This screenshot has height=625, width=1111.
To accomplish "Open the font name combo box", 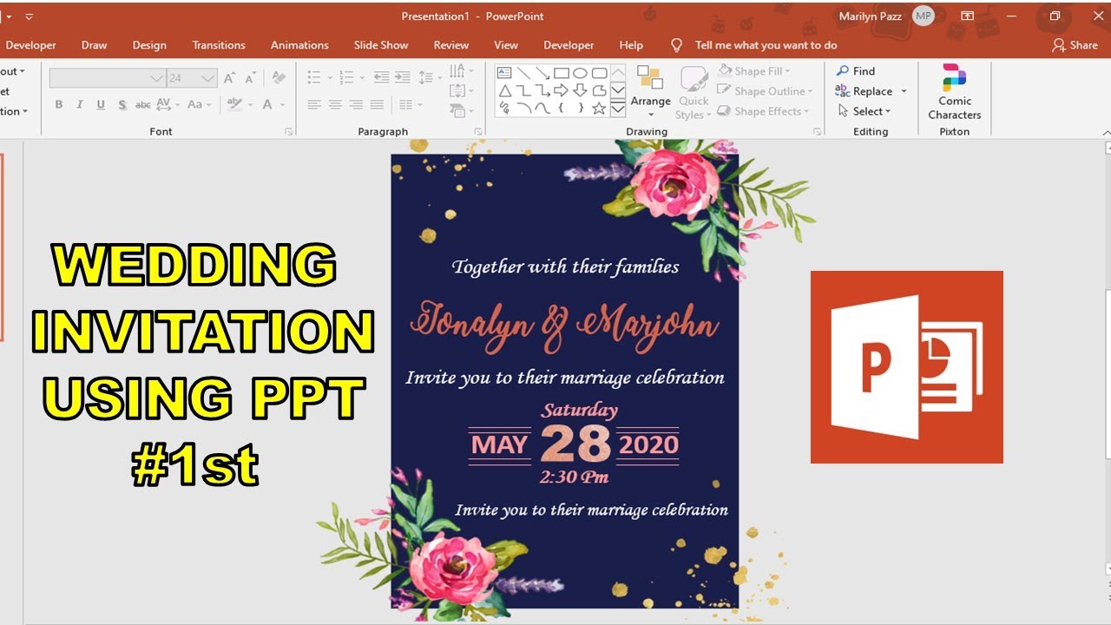I will 108,78.
